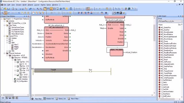Choose Y_CamScale in Edit Wizard list
Screen dimensions: 184x103
click(165, 87)
